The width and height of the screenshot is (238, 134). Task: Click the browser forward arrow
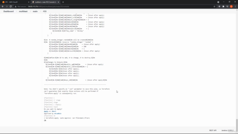coord(7,7)
